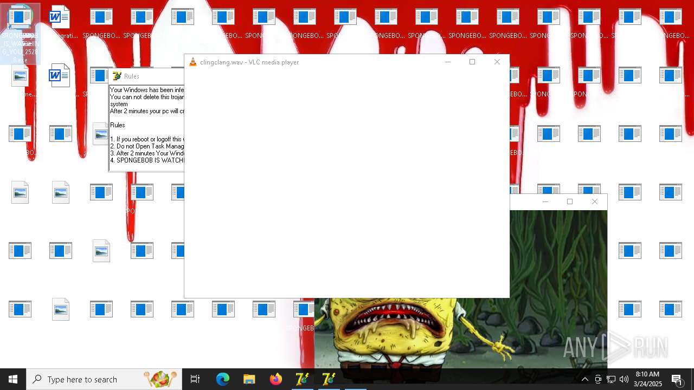Image resolution: width=694 pixels, height=390 pixels.
Task: Maximize the VLC media player window
Action: click(x=472, y=62)
